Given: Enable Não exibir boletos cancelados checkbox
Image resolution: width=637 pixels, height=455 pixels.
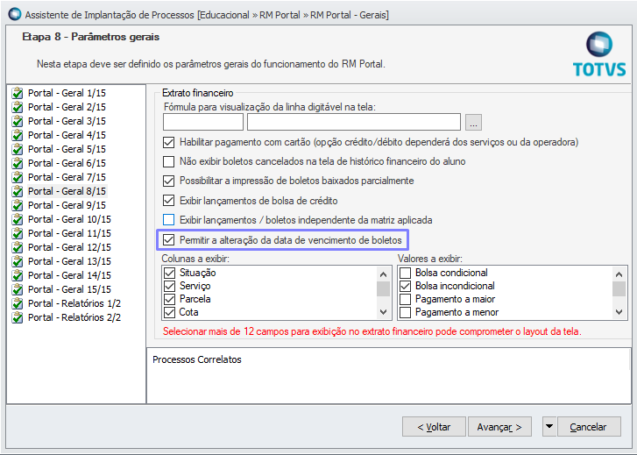Looking at the screenshot, I should tap(169, 161).
